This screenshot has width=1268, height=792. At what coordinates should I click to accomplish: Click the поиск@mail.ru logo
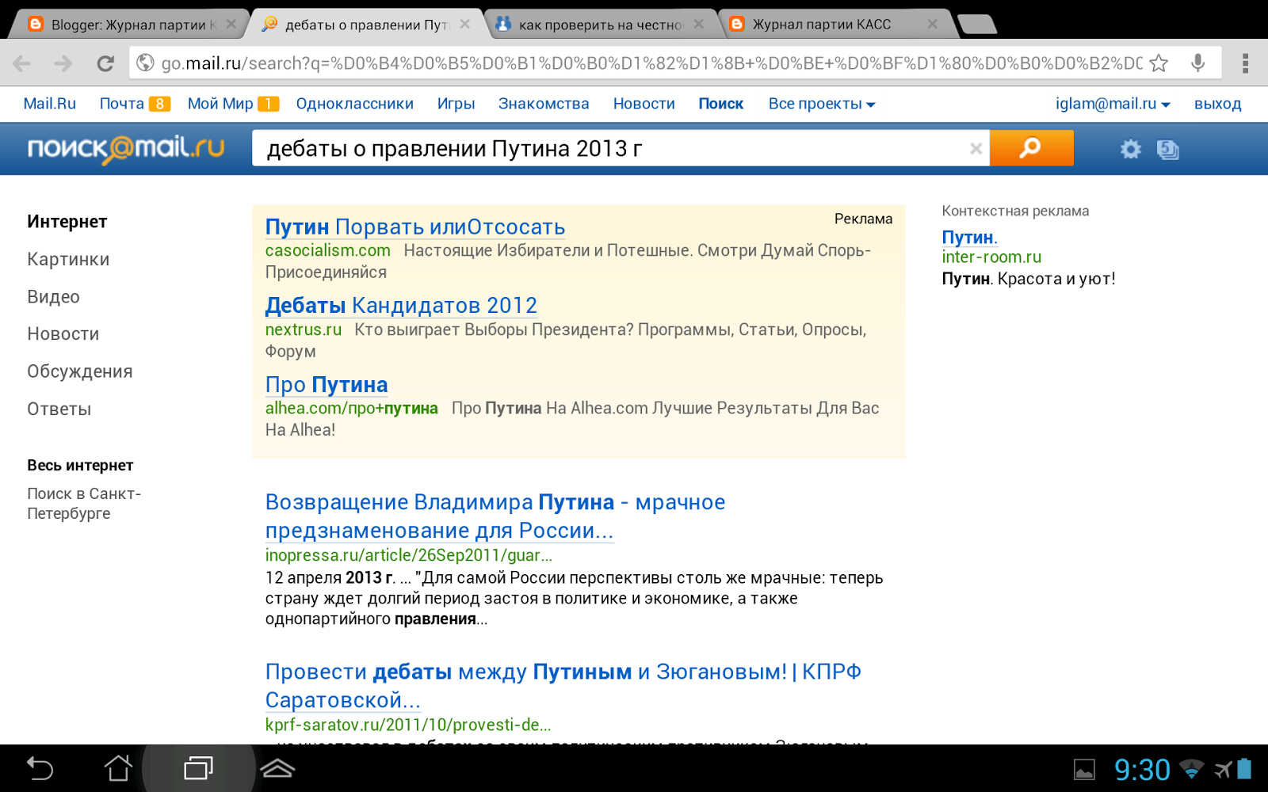[x=126, y=148]
